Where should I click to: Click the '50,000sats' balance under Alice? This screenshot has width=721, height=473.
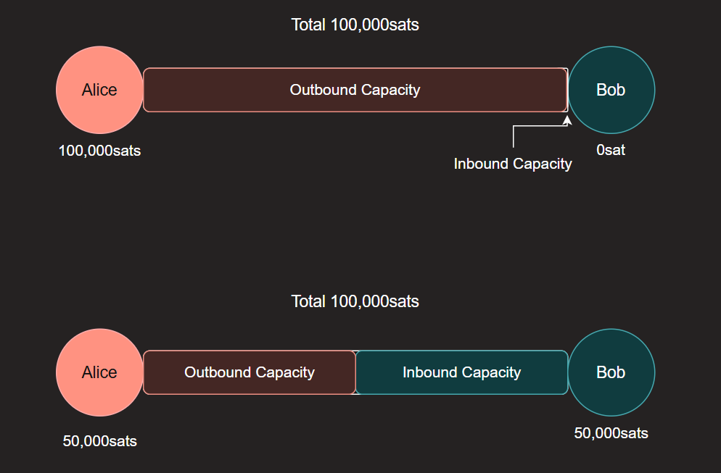point(99,441)
